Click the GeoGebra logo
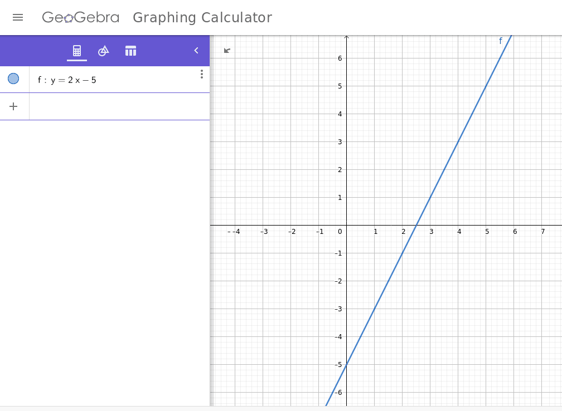The image size is (562, 411). tap(81, 17)
